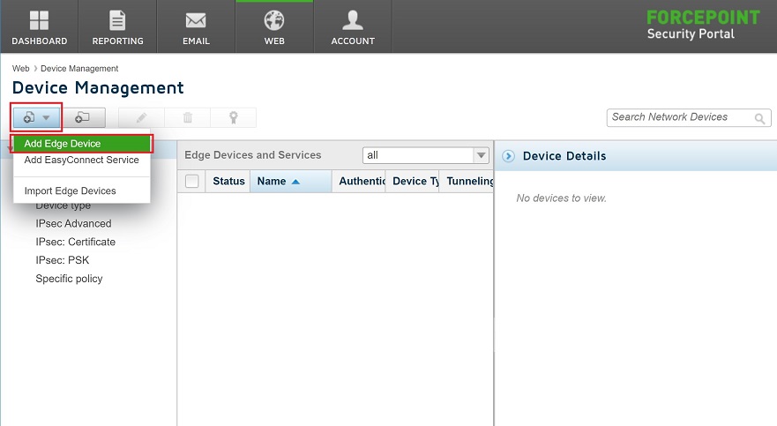Image resolution: width=777 pixels, height=426 pixels.
Task: Click the certificate ribbon toolbar icon
Action: (x=233, y=117)
